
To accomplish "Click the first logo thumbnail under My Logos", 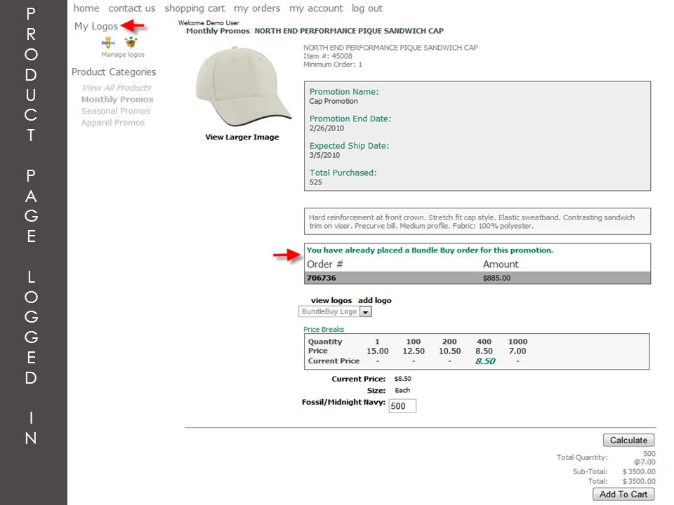I will click(108, 43).
